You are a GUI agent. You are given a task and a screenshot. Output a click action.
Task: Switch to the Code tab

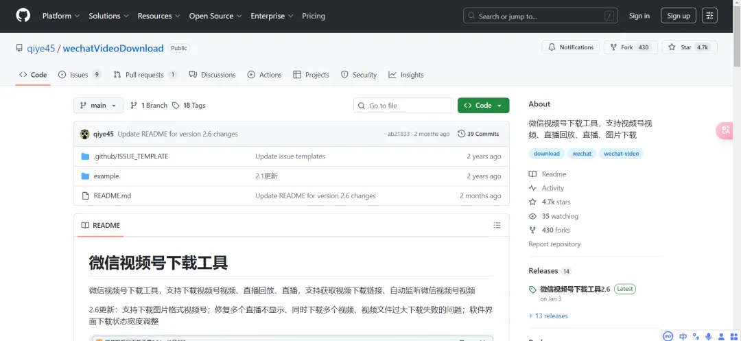(x=33, y=75)
